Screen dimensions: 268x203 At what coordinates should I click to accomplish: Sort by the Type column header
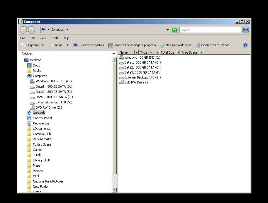147,52
